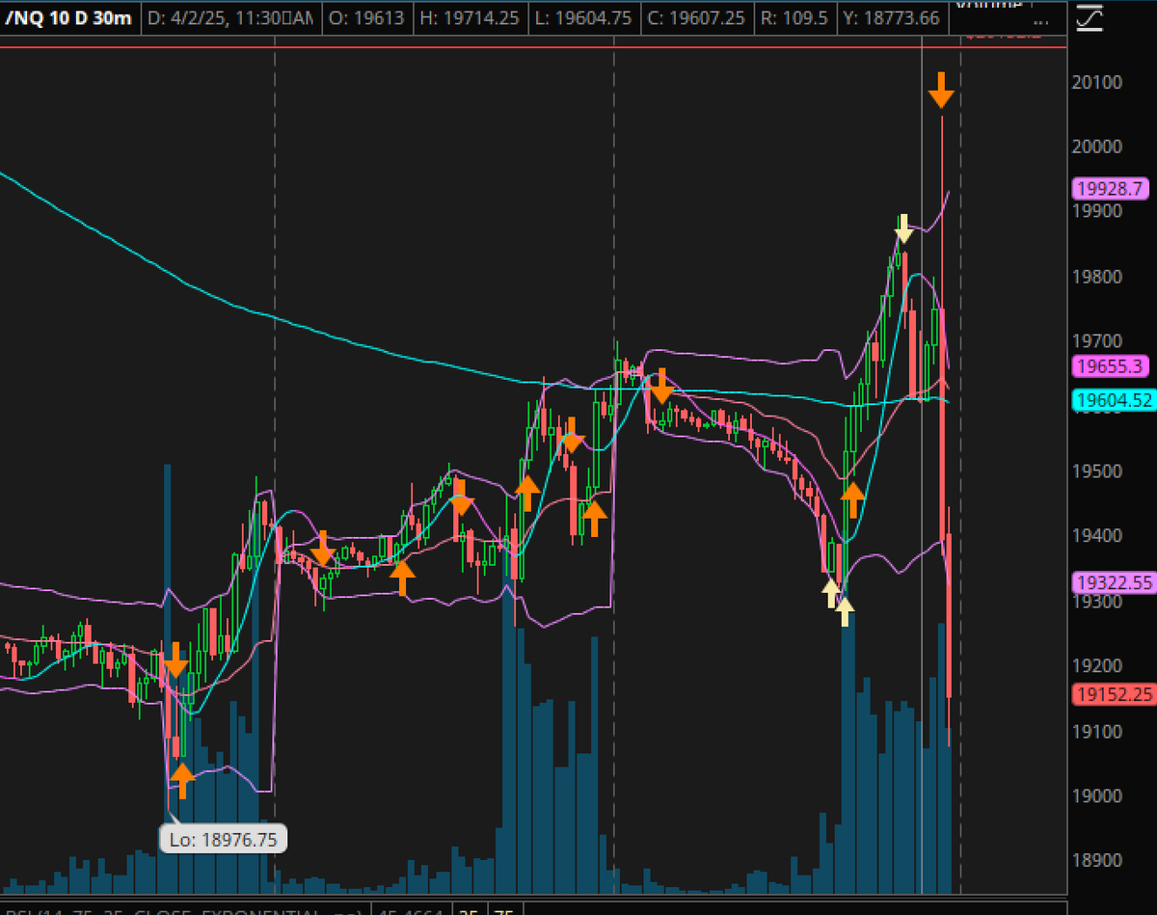The image size is (1157, 915).
Task: Open the chart drawing style curve icon
Action: tap(1089, 18)
